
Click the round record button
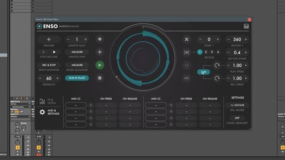[100, 39]
